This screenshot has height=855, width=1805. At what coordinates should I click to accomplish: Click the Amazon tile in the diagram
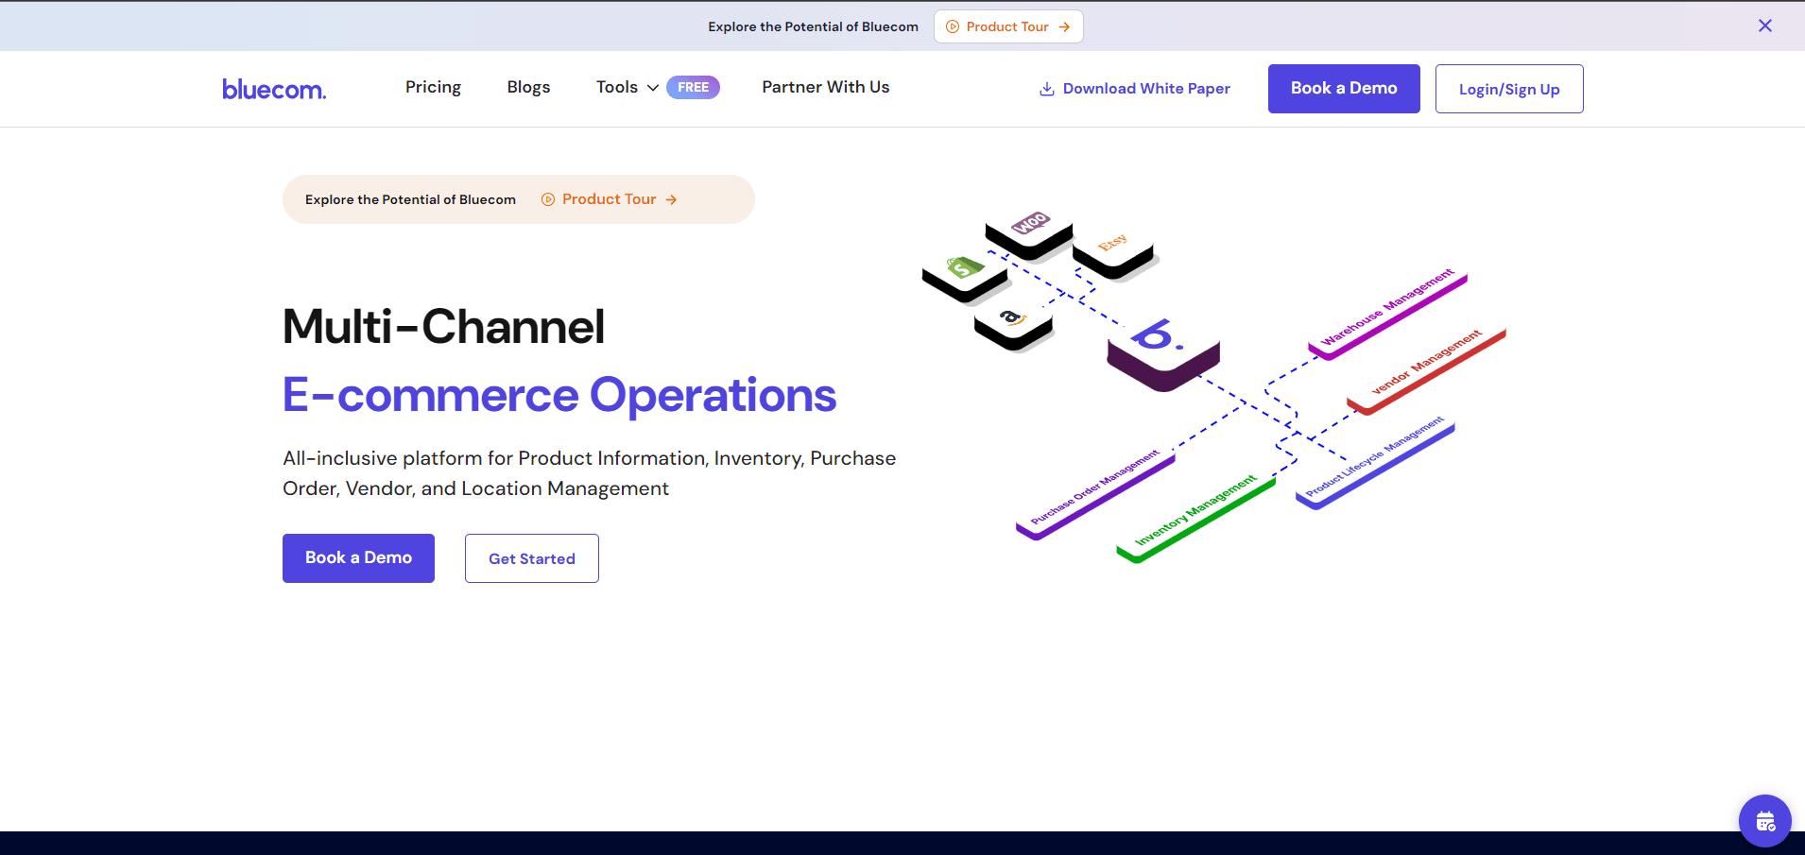pyautogui.click(x=1013, y=326)
